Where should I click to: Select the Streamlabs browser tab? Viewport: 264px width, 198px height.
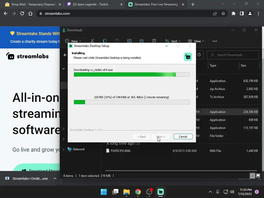tap(156, 4)
